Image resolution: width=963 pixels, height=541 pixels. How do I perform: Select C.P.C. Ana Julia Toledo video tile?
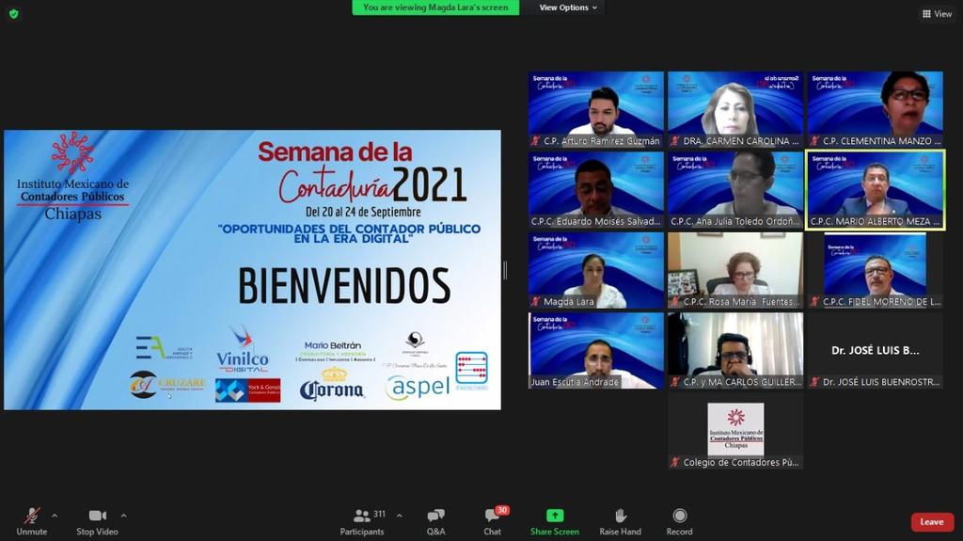click(735, 190)
